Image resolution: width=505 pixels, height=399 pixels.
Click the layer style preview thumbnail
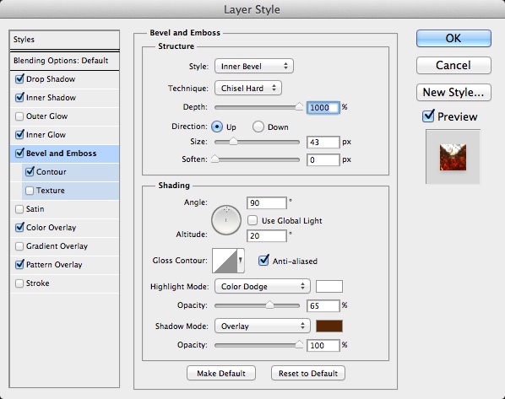coord(453,157)
